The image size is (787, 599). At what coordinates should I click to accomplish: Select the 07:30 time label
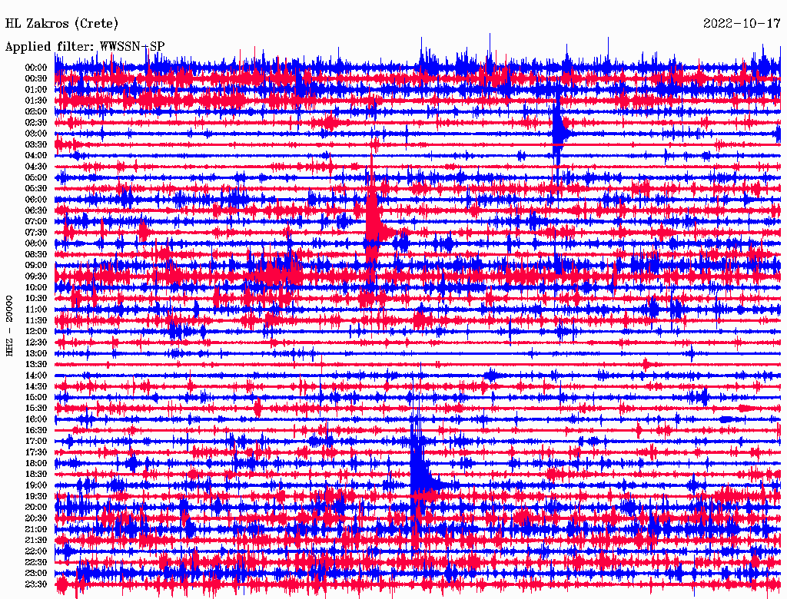point(36,233)
